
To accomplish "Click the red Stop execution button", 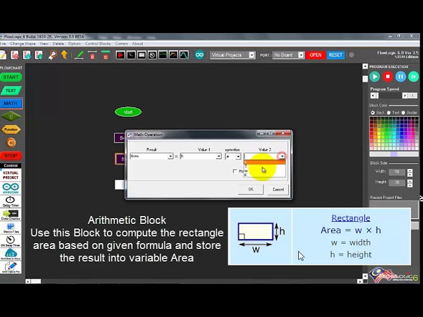I will [387, 77].
